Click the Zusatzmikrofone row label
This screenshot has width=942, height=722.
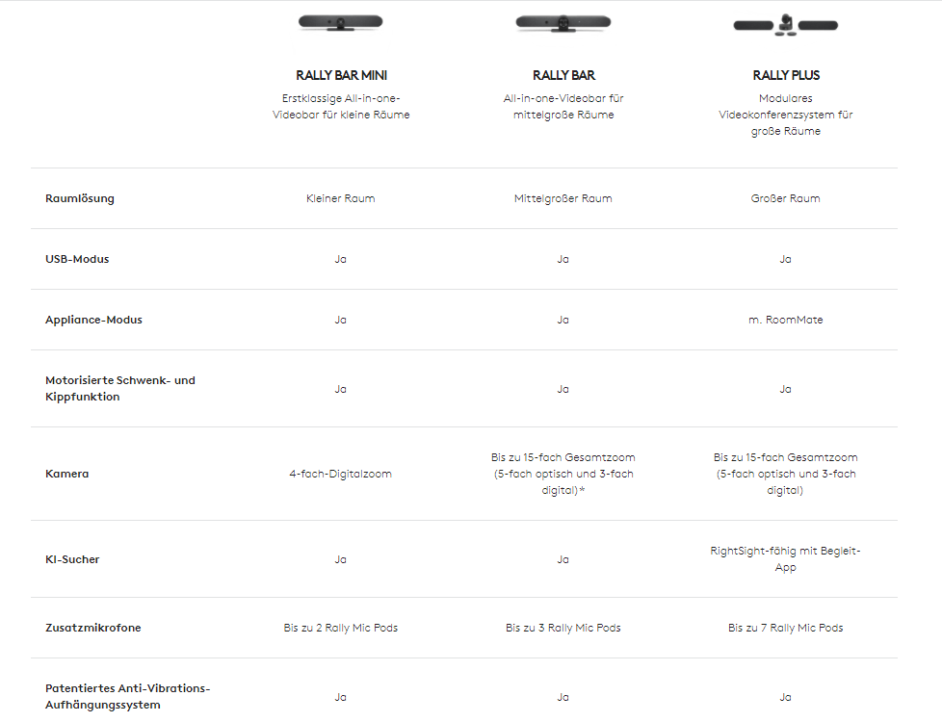click(92, 628)
